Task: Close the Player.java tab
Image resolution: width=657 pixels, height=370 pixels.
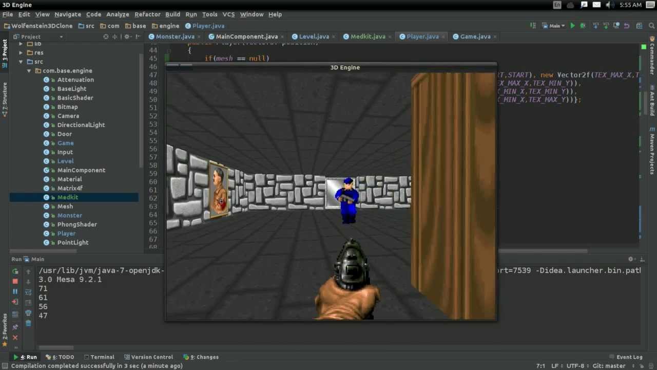Action: coord(443,36)
